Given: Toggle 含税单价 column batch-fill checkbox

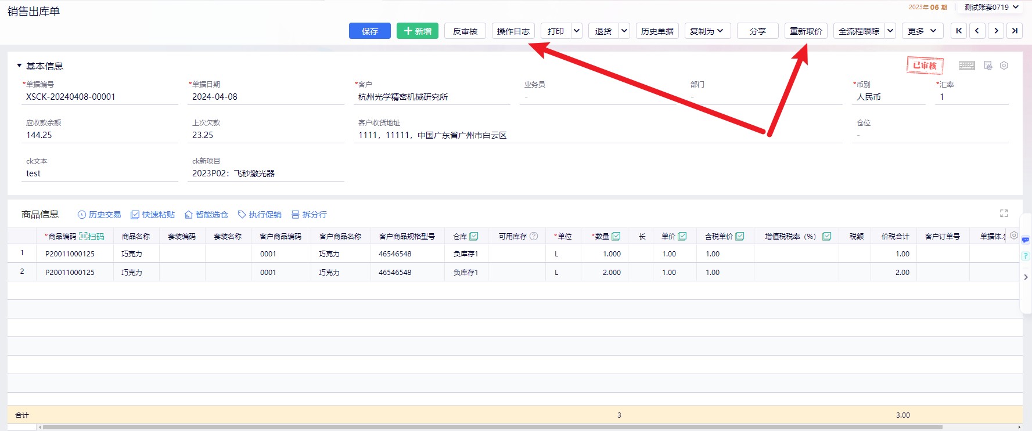Looking at the screenshot, I should pos(740,236).
